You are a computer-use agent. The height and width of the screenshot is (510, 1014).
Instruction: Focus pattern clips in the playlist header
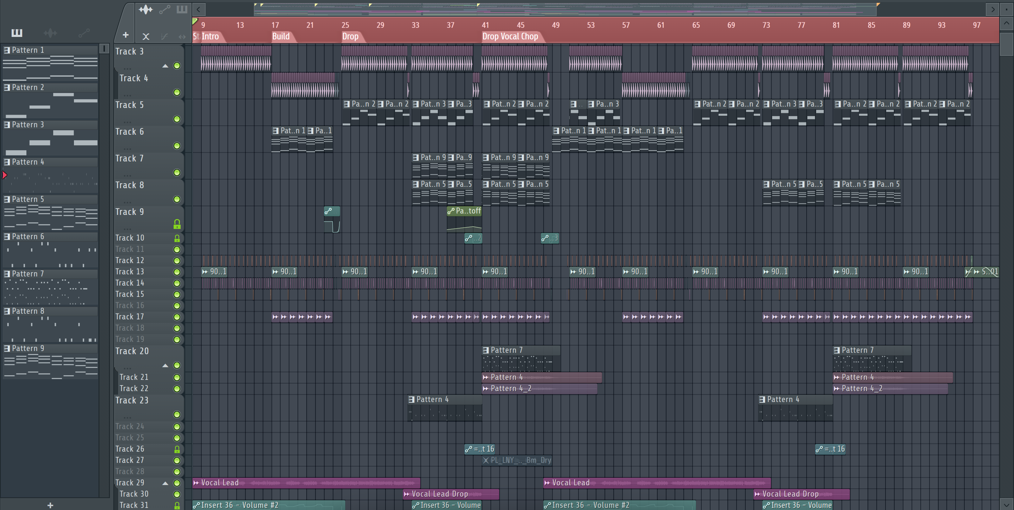coord(182,9)
